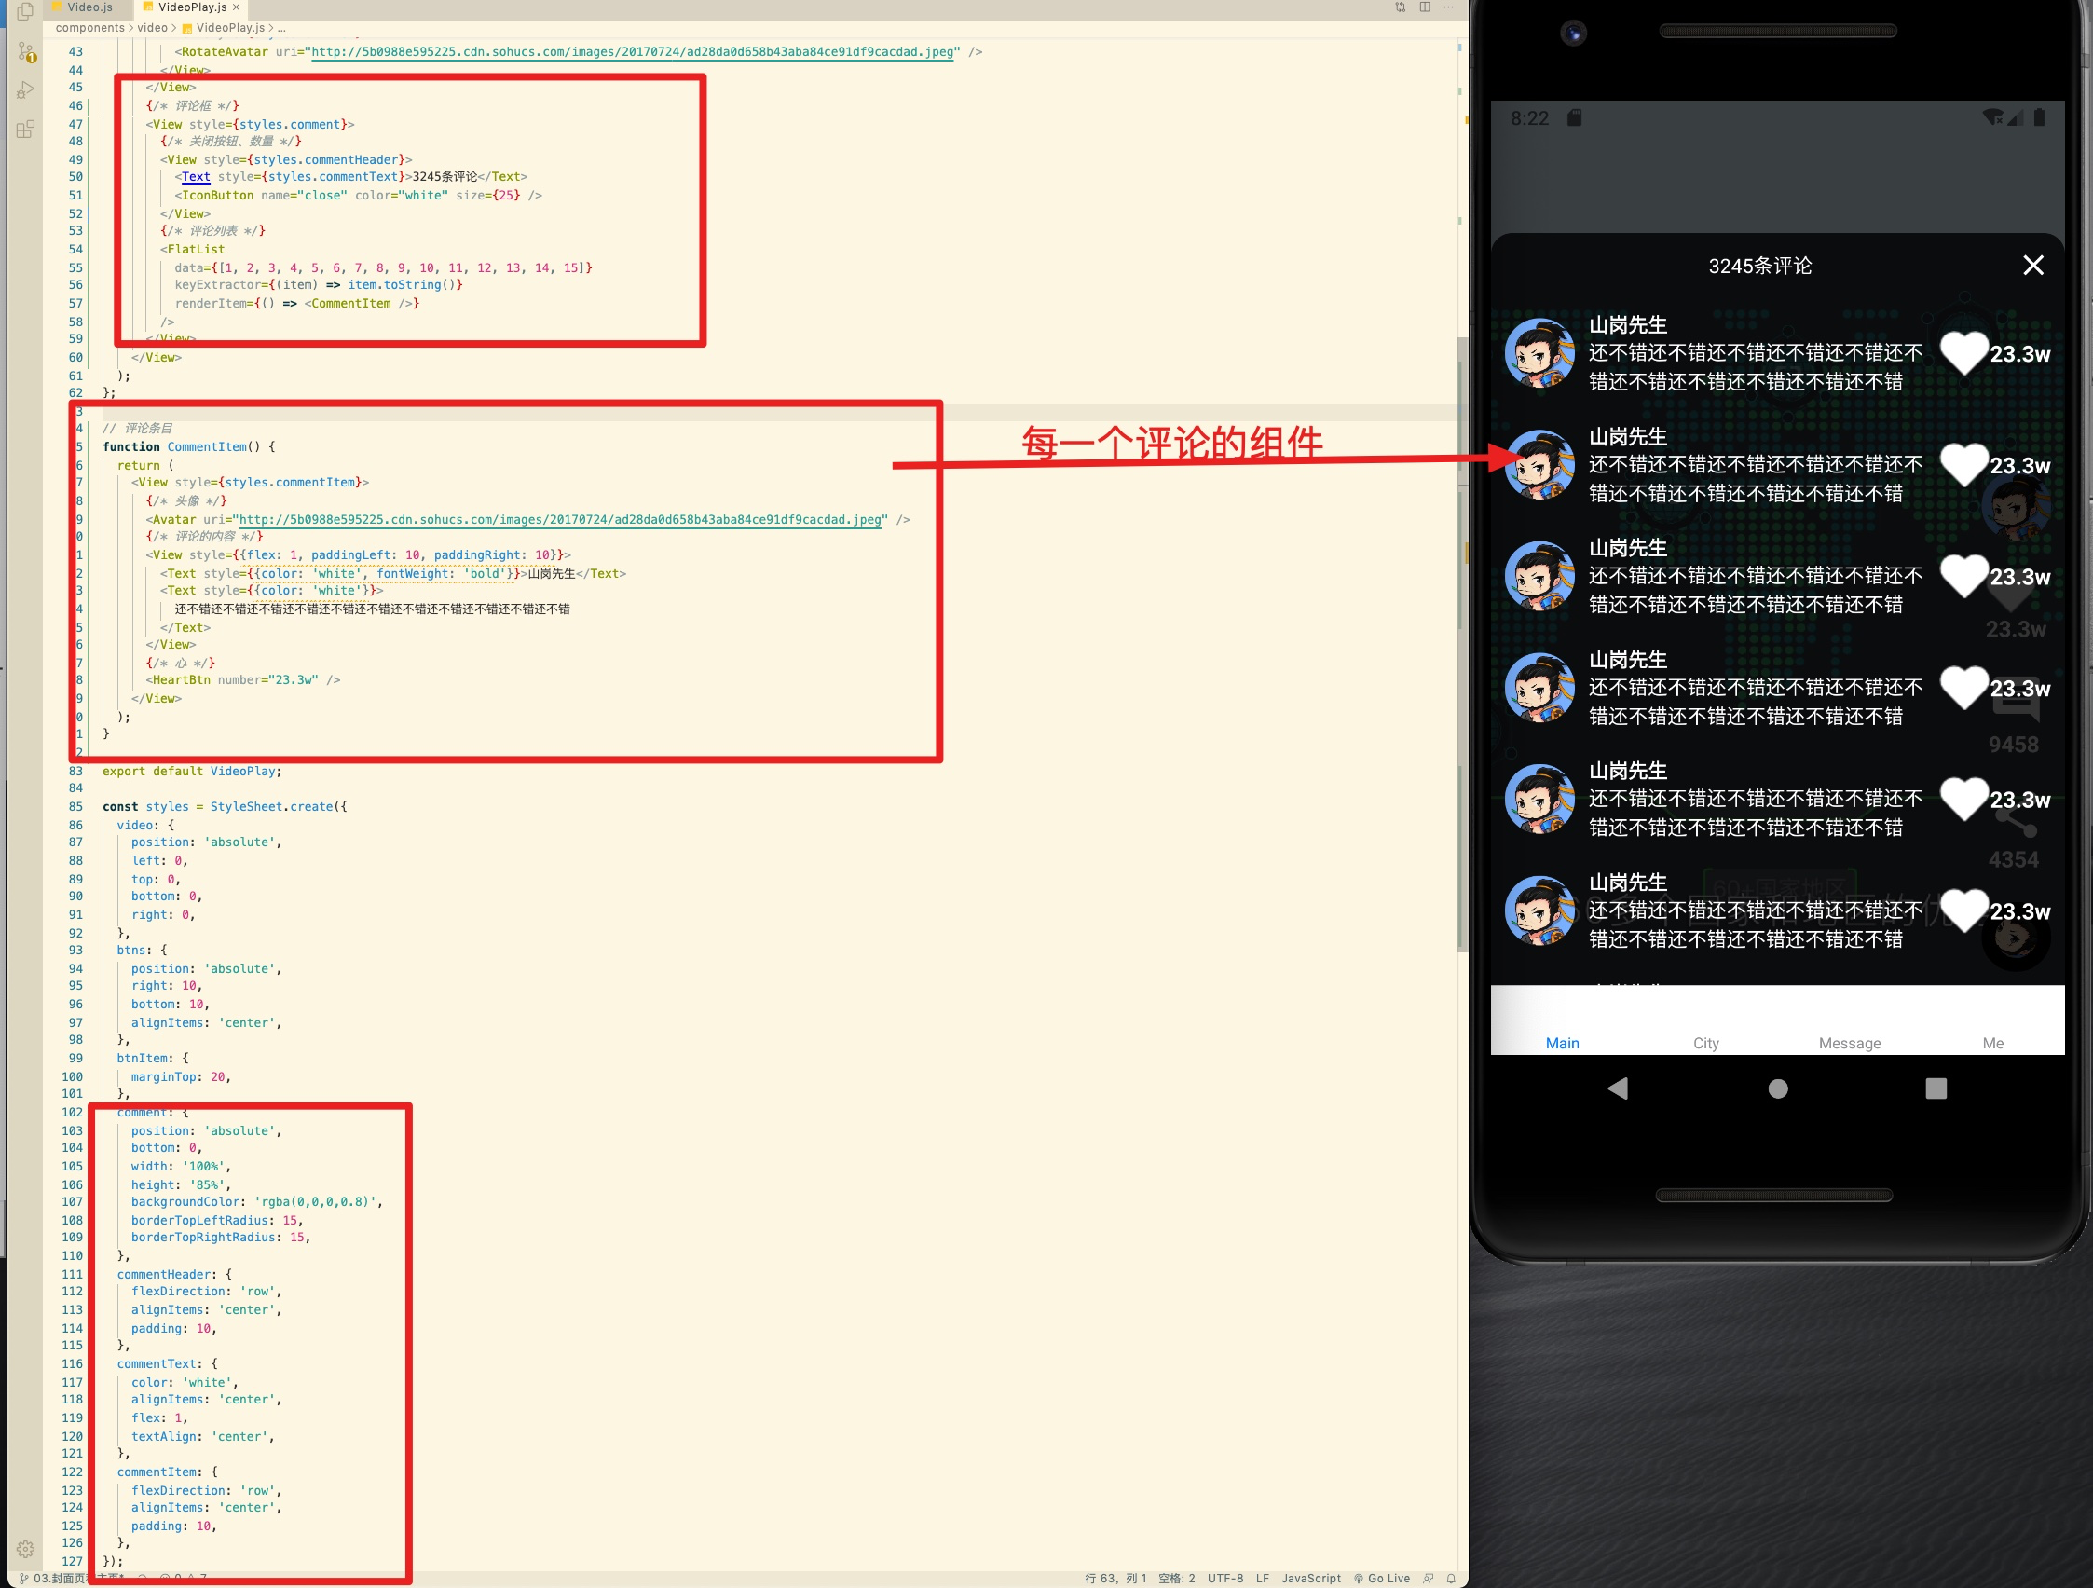Click the components breadcrumb segment
2093x1588 pixels.
click(89, 28)
